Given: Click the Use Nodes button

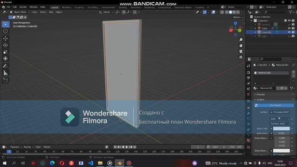Looking at the screenshot, I should point(274,105).
